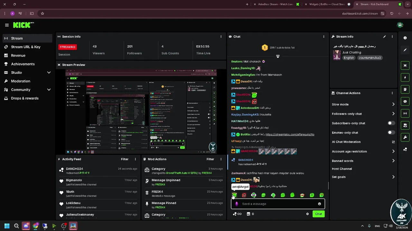Open the hamburger menu beside the Kick logo

click(7, 25)
